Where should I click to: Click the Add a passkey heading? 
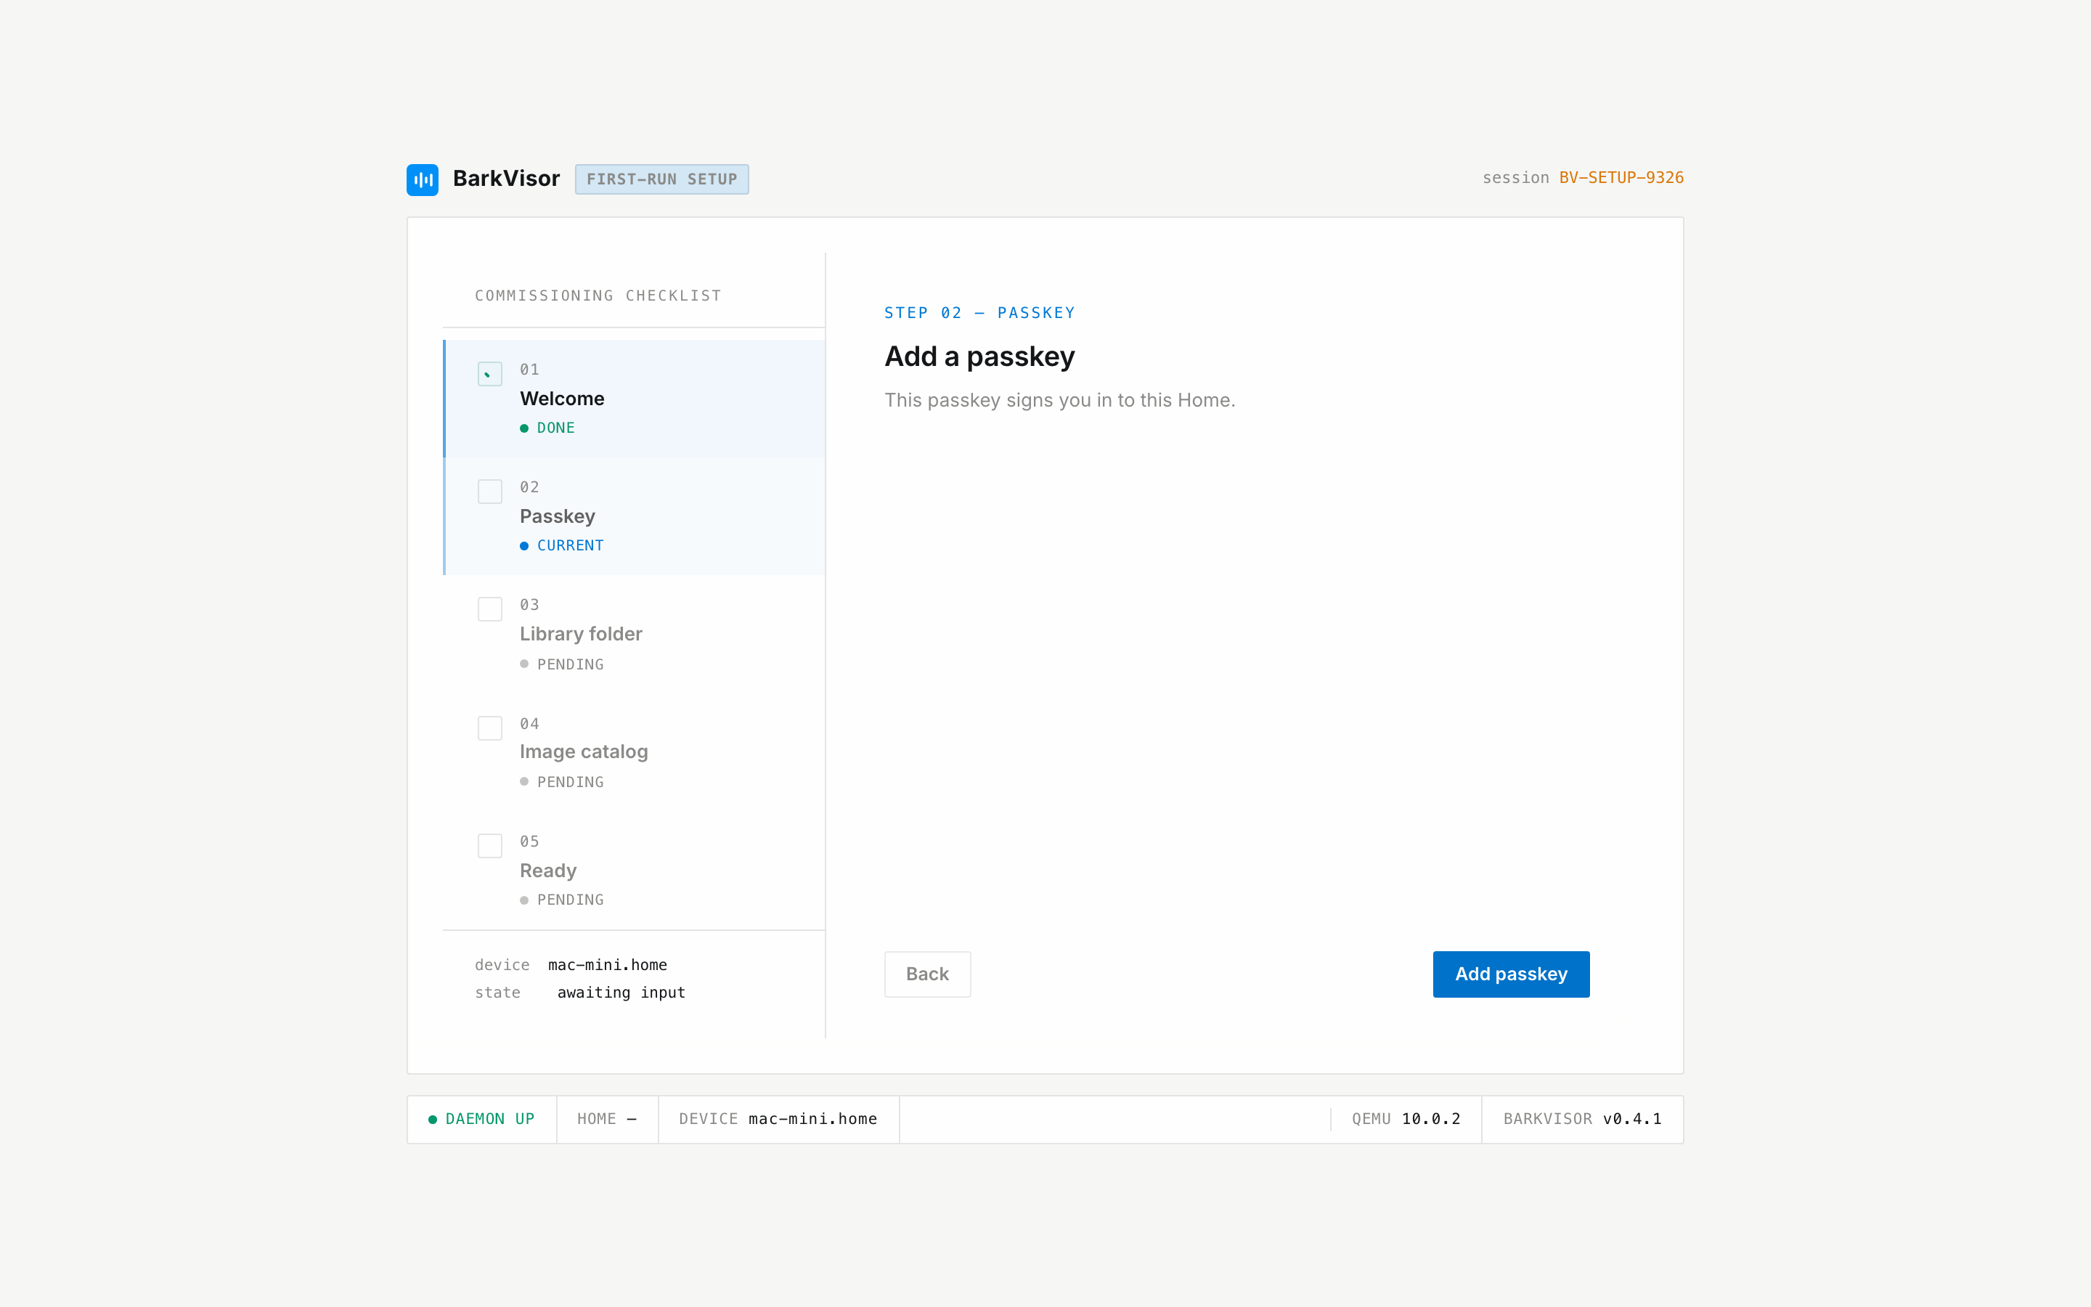point(980,357)
